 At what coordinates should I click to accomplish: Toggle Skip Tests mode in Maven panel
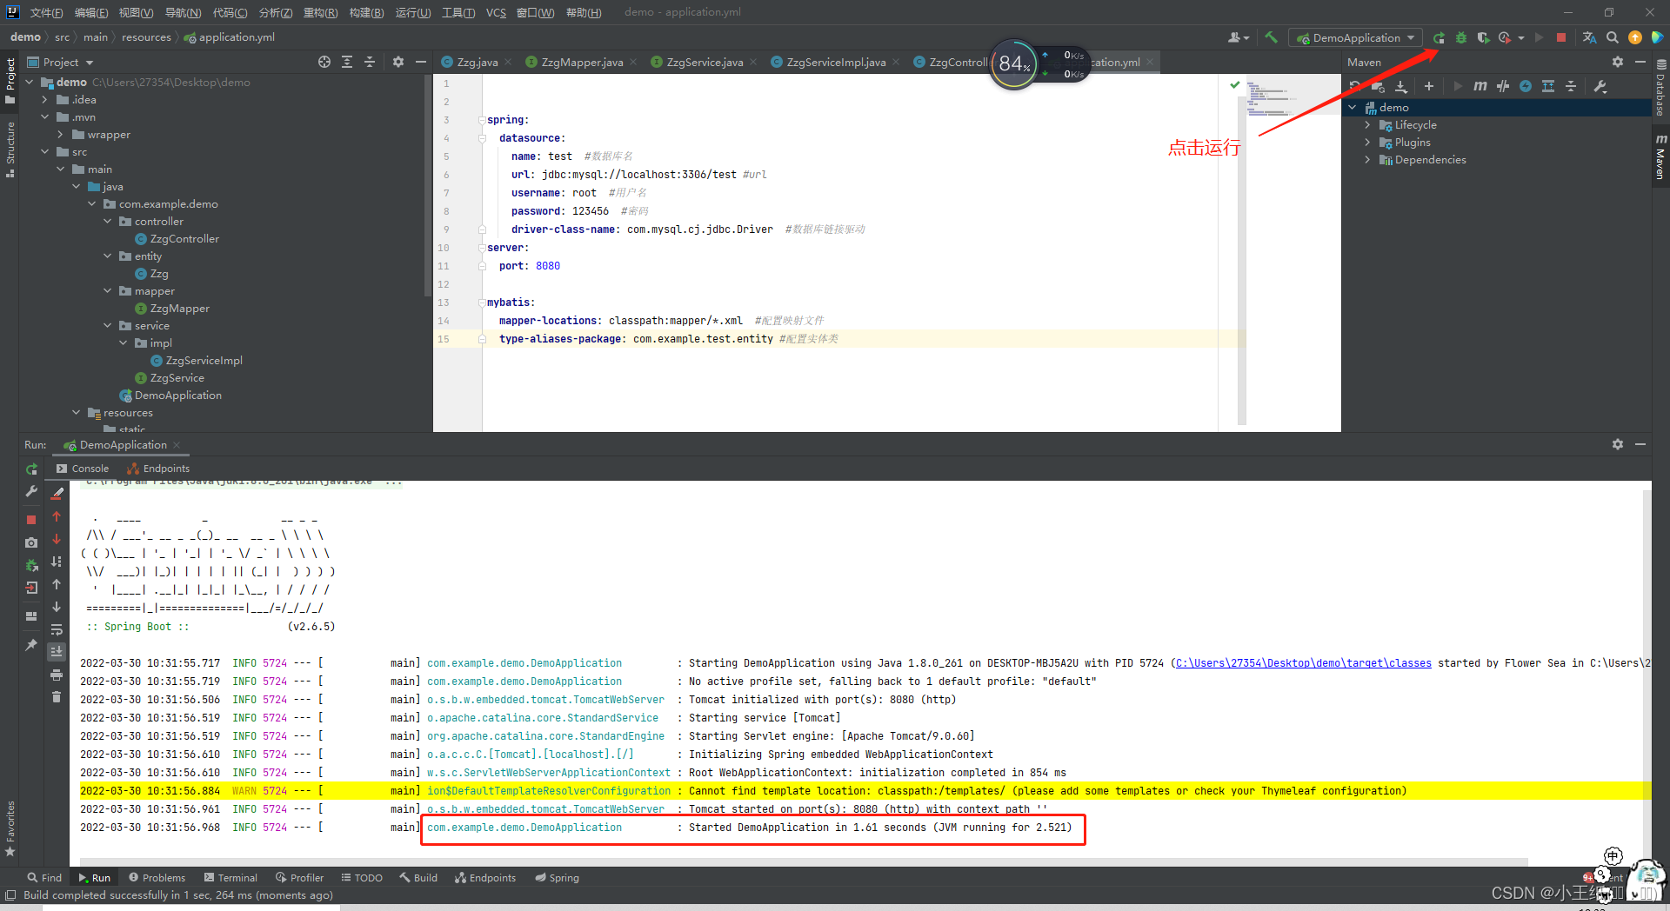(x=1503, y=86)
